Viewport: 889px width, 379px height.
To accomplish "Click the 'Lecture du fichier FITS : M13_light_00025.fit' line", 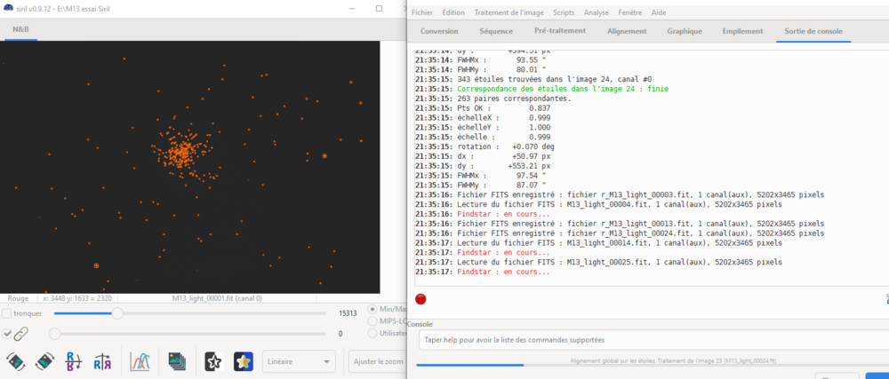I will click(620, 263).
